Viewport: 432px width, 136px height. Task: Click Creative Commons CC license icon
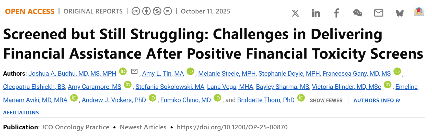[136, 11]
